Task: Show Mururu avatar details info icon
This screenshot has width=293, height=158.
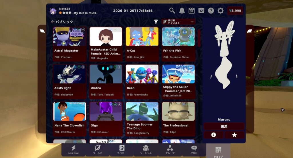Action: pos(213,135)
